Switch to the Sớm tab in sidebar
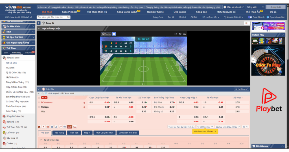 (x=6, y=53)
